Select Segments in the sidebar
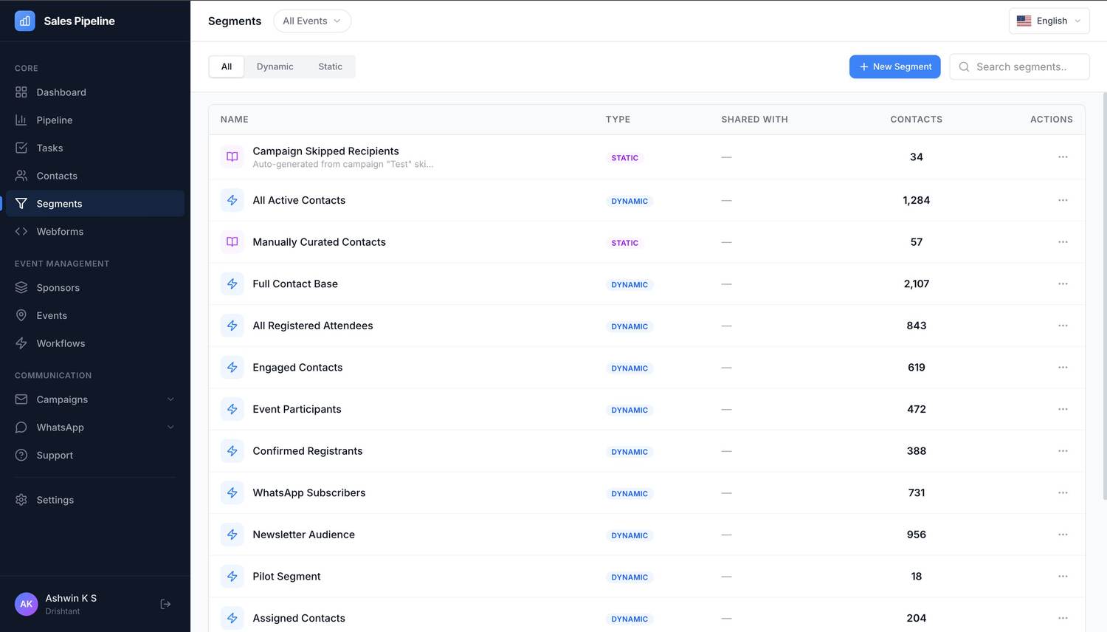1107x632 pixels. click(95, 204)
